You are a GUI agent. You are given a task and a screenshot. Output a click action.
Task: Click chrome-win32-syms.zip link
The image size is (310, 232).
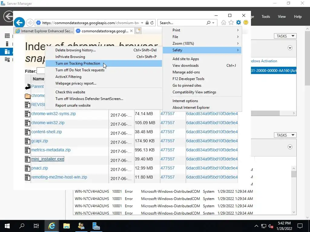[x=53, y=114]
